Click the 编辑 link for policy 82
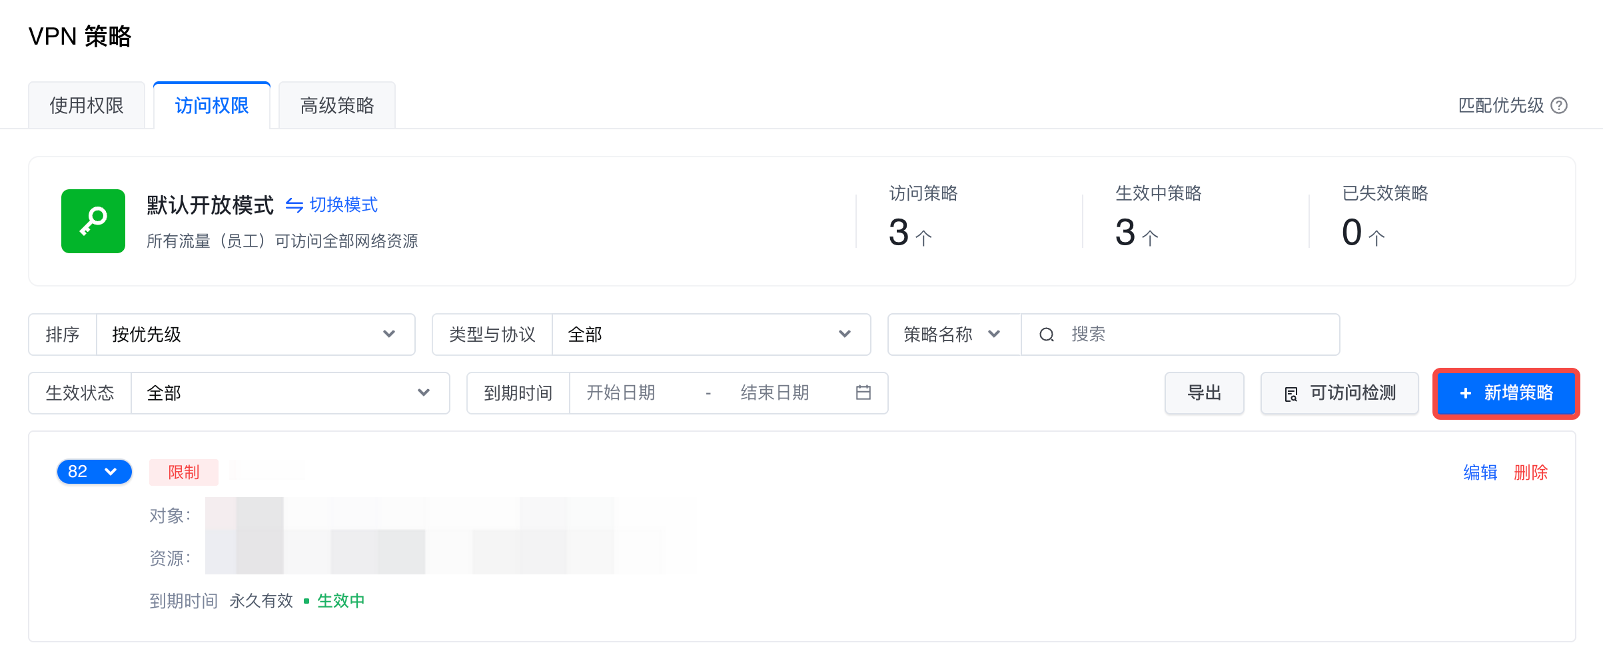Screen dimensions: 1603x661 (x=1480, y=472)
